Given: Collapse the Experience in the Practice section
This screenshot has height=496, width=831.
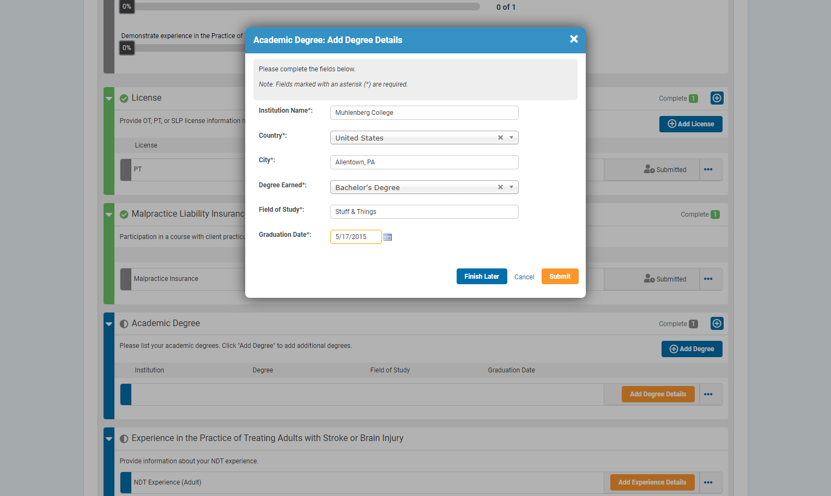Looking at the screenshot, I should click(x=109, y=439).
